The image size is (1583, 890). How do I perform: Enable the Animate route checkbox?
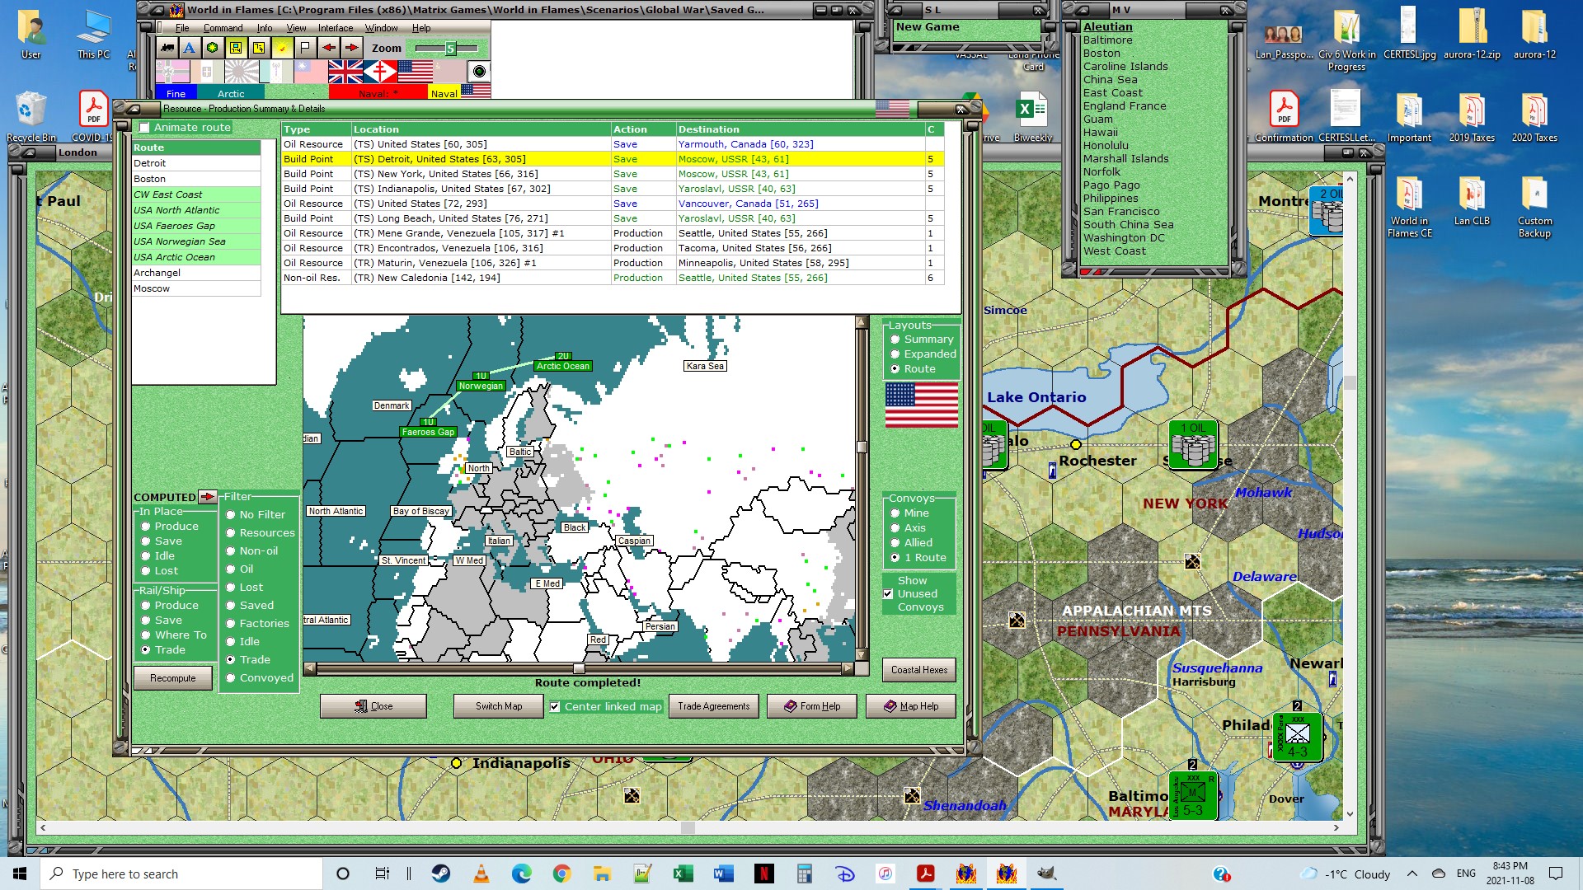click(x=145, y=128)
